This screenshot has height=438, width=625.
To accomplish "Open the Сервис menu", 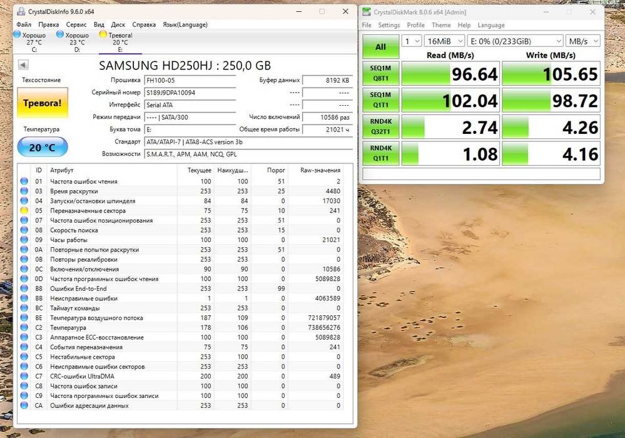I will [76, 24].
